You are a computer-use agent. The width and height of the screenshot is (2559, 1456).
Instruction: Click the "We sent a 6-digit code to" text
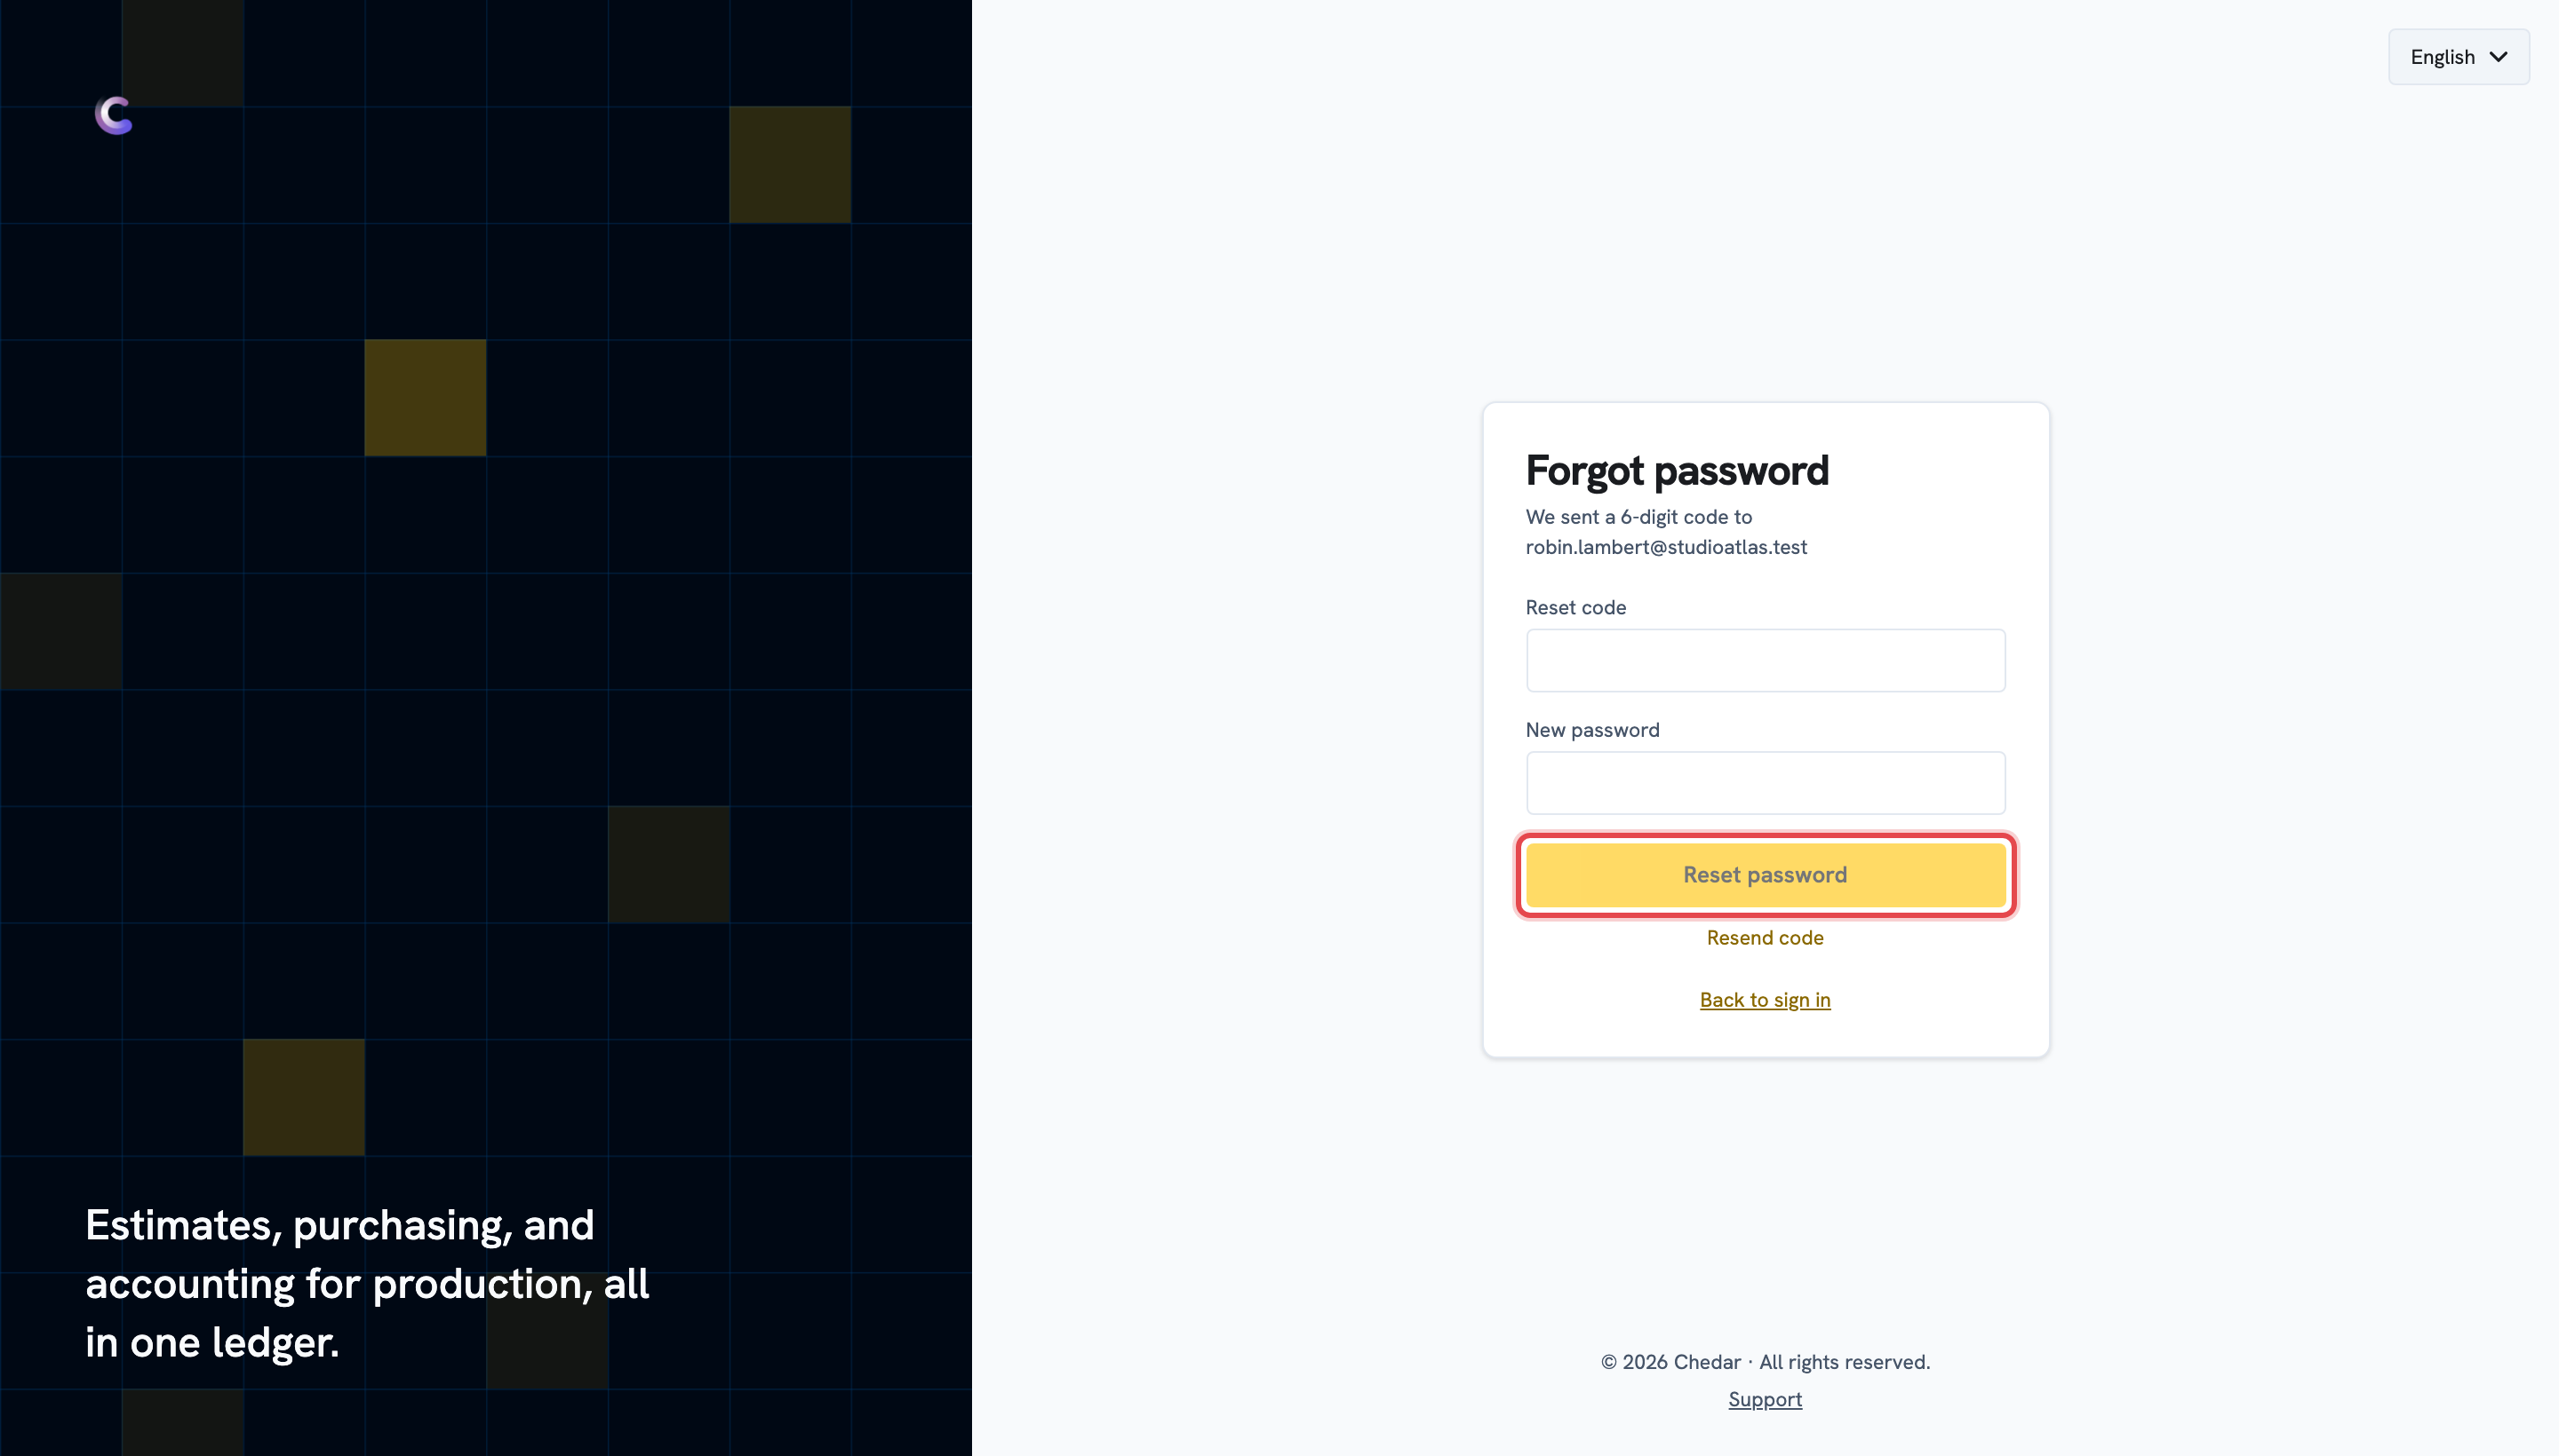[1638, 517]
